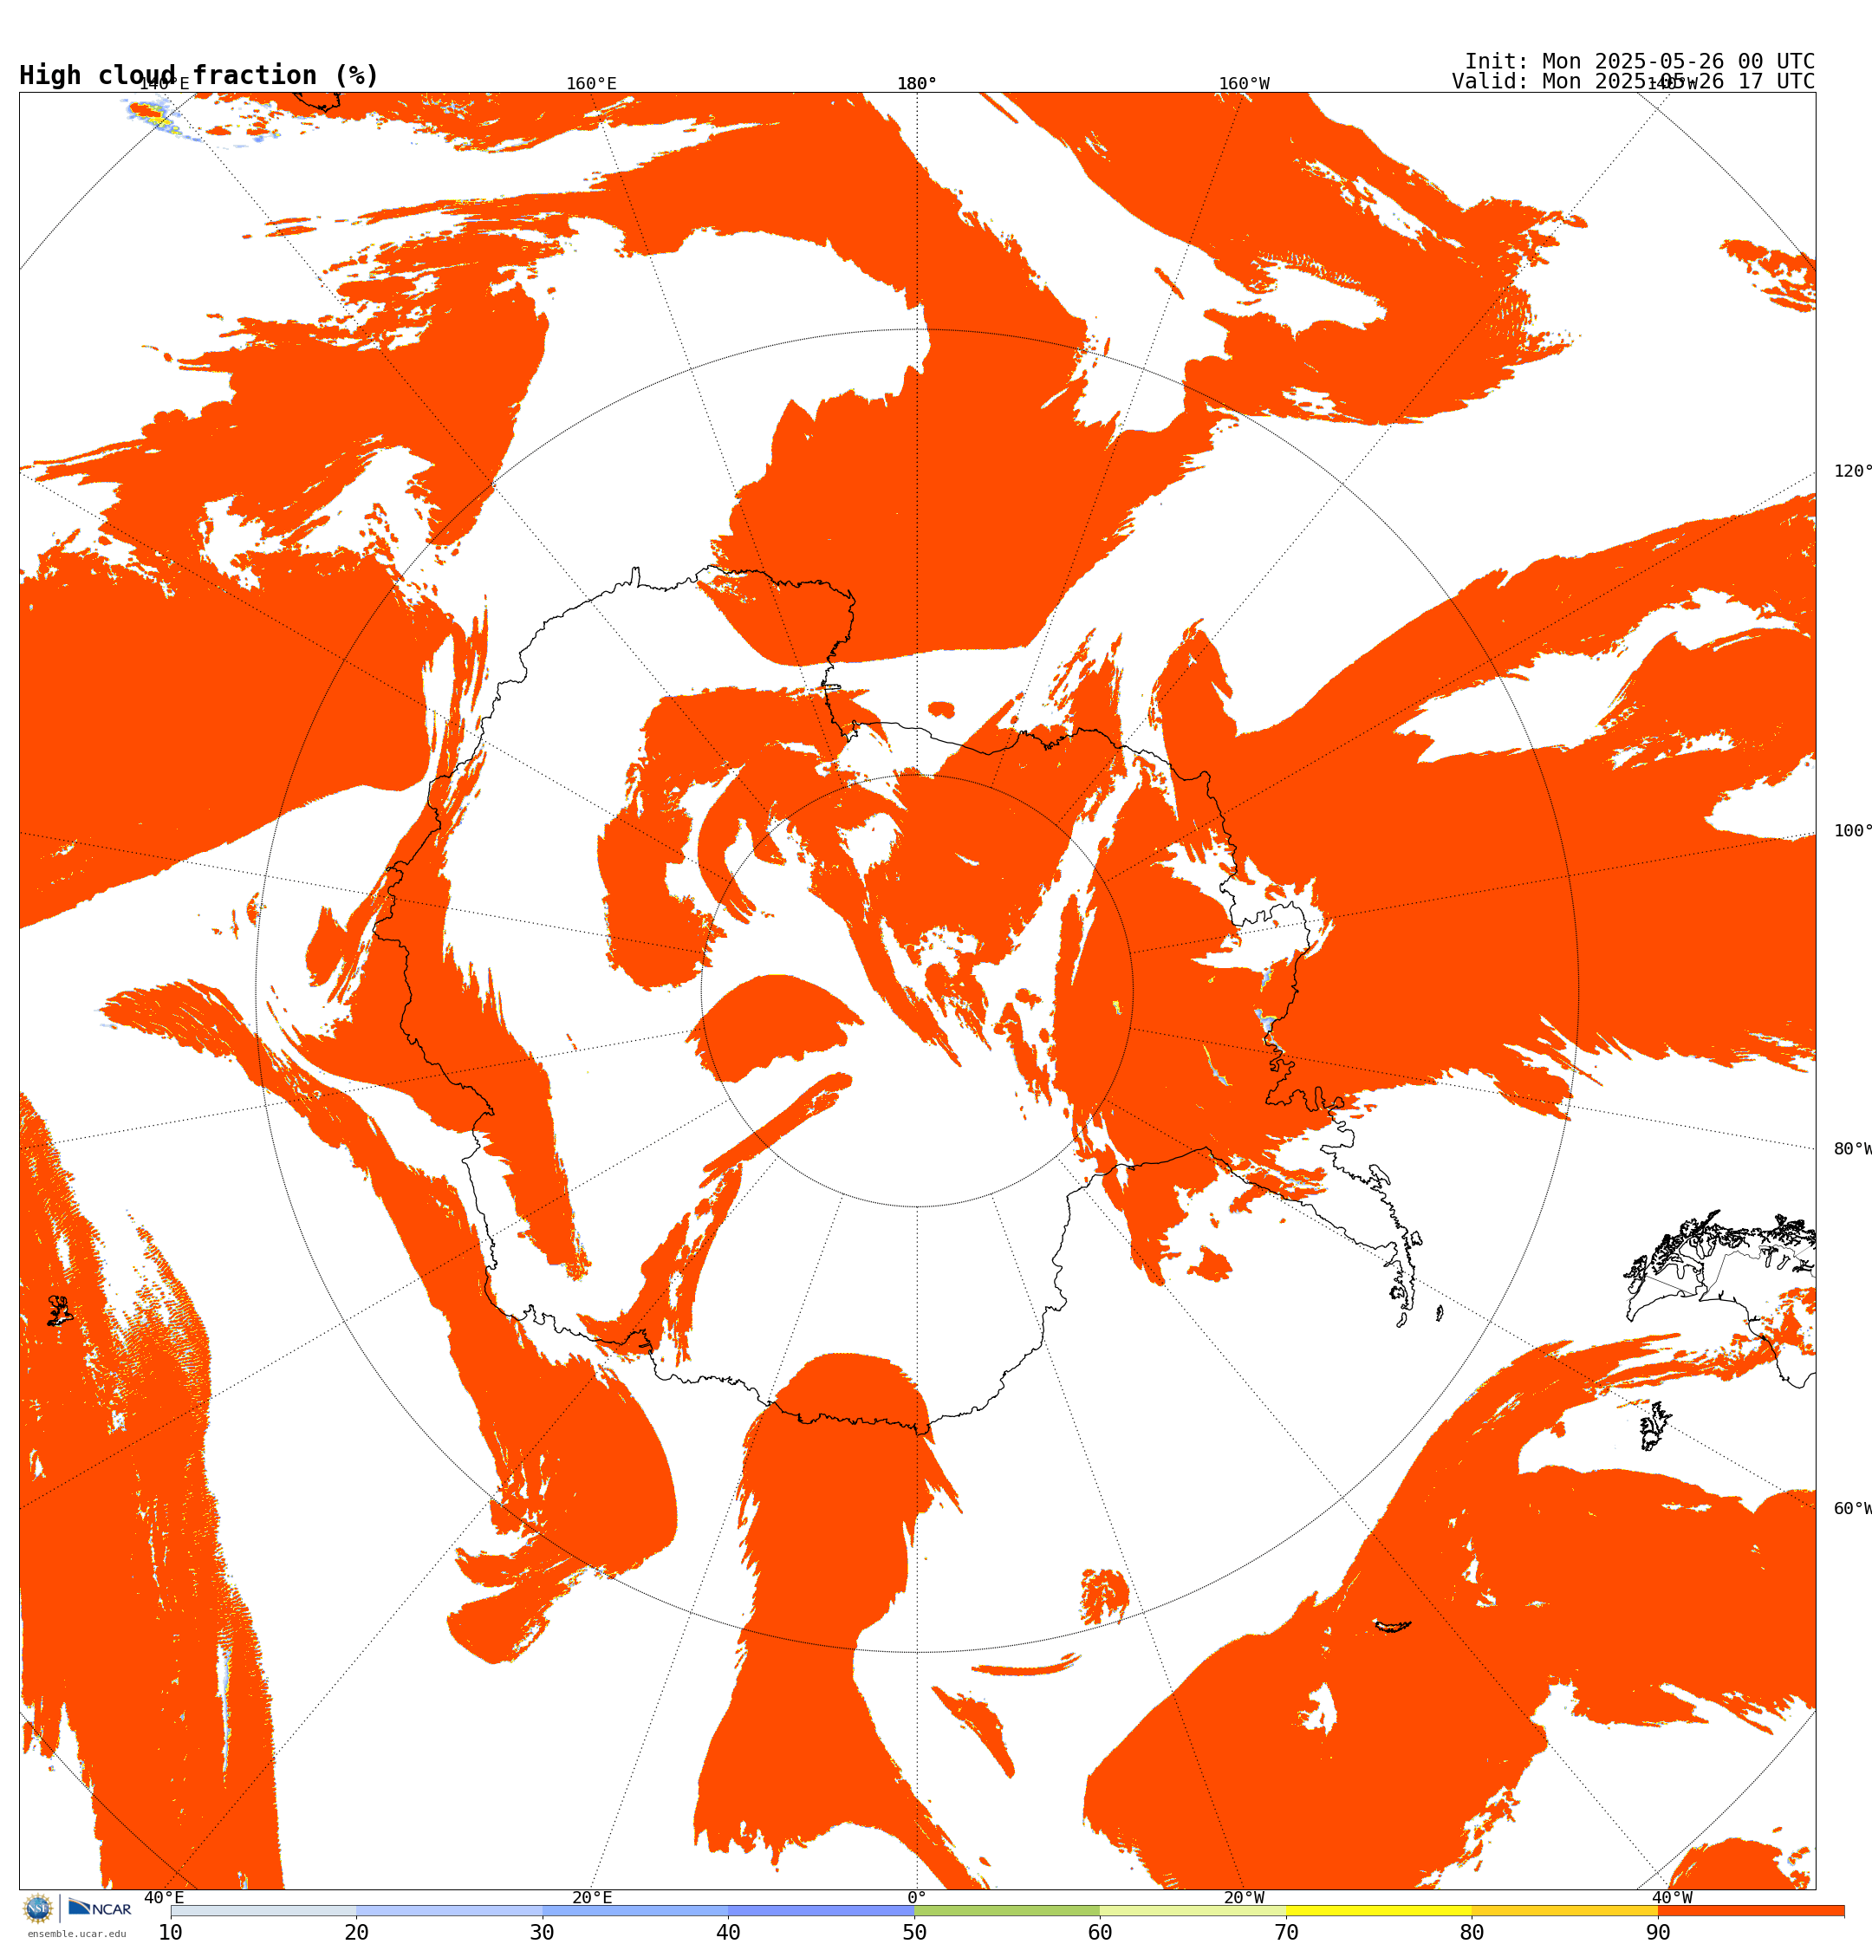Screen dimensions: 1872x1944
Task: Click the '160°E' longitude label
Action: point(591,83)
